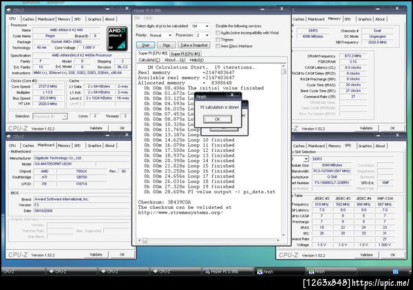Select the About tab in the DRAM Frequency CPU-Z window
Viewport: 413px width, 290px height.
(x=380, y=19)
